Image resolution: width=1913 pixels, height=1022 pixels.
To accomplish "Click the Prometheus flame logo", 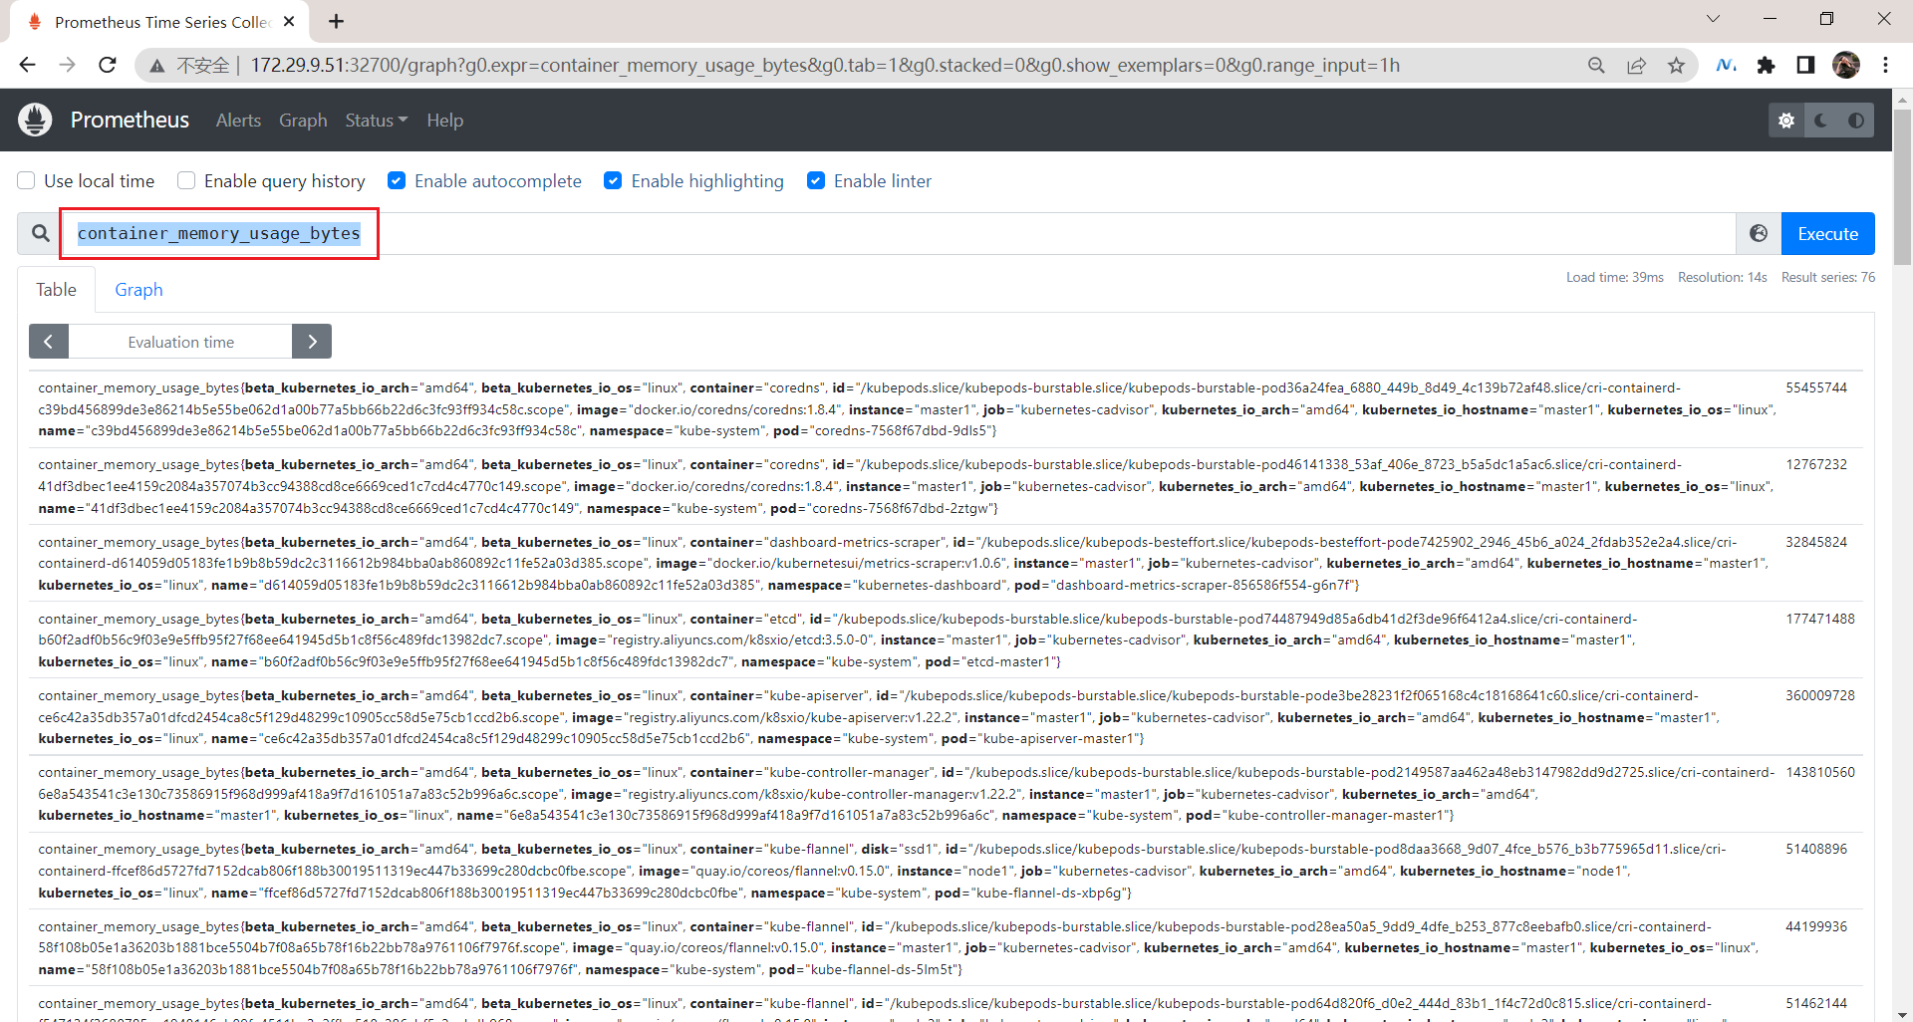I will (x=35, y=120).
